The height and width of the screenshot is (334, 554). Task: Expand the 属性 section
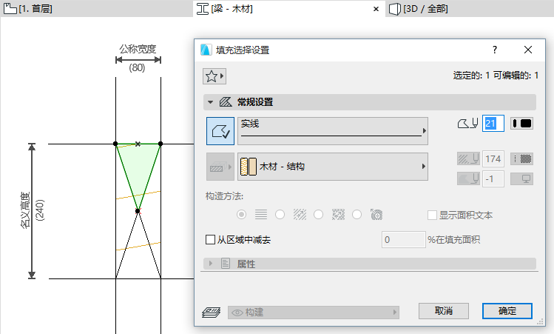tap(211, 264)
